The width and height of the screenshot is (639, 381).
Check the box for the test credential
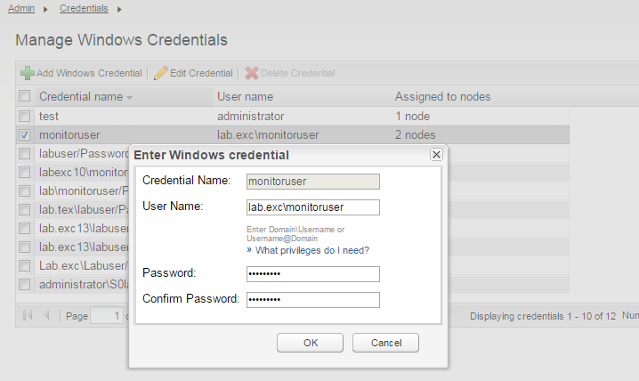coord(24,116)
